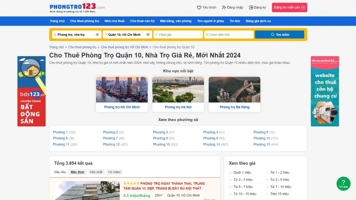Screen dimensions: 356x200
Task: Open the Phòng trọ Đà Nẵng thumbnail
Action: click(x=234, y=89)
